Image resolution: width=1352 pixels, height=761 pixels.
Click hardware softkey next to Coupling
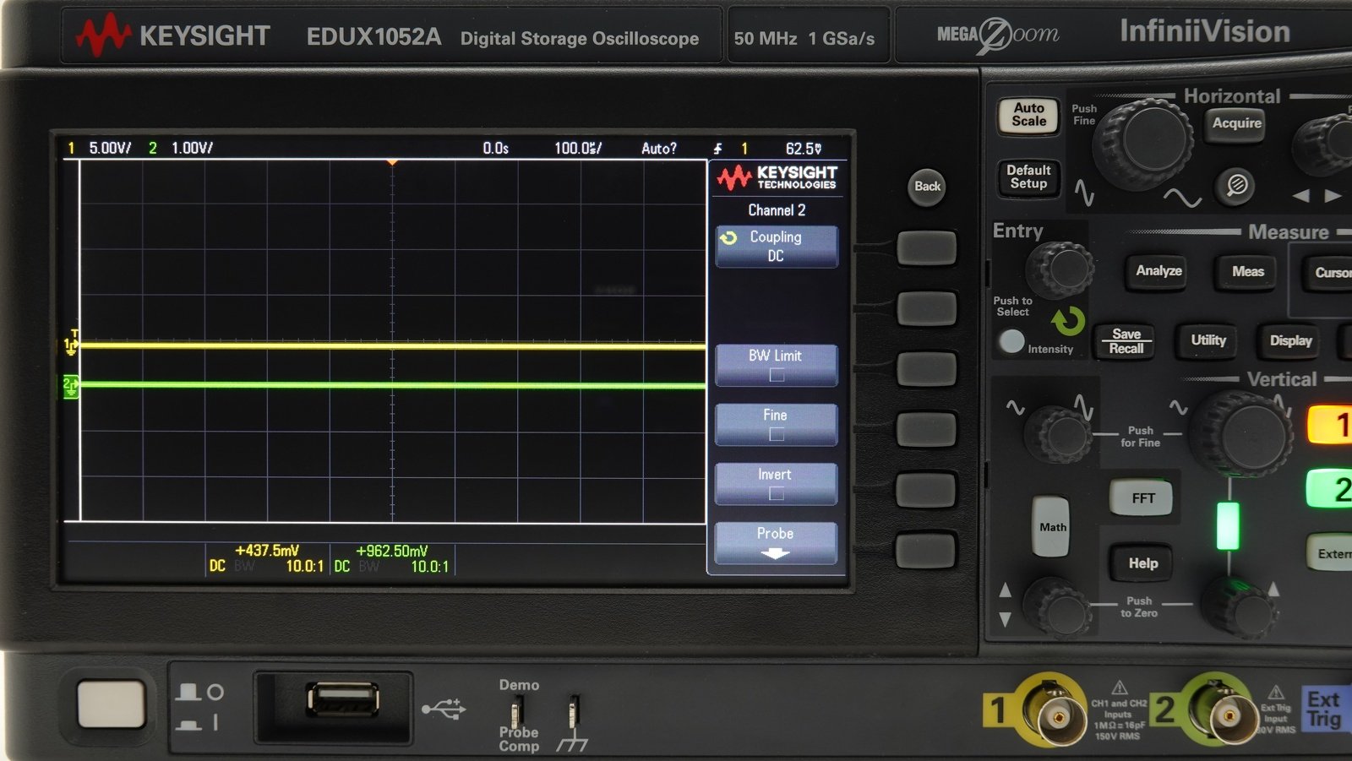(926, 248)
